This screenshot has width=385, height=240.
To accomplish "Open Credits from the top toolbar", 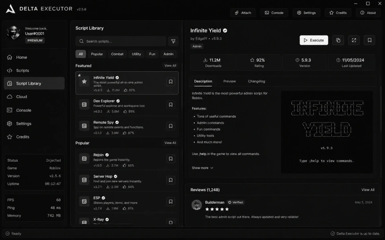I will coord(338,13).
